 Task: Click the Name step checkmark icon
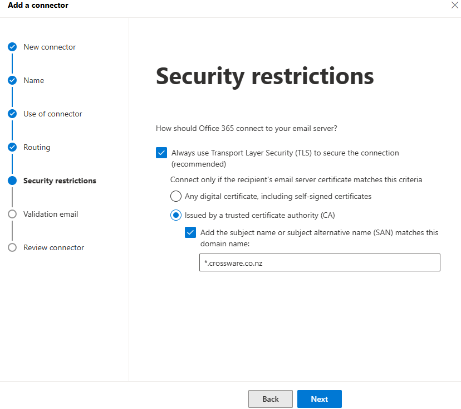(12, 81)
